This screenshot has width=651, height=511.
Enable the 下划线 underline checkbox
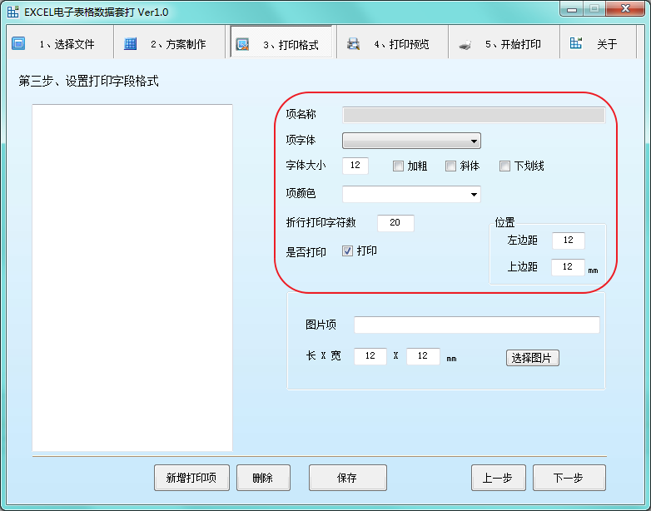pyautogui.click(x=504, y=166)
